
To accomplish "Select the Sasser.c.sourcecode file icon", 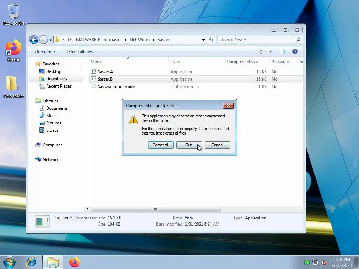I will 93,86.
